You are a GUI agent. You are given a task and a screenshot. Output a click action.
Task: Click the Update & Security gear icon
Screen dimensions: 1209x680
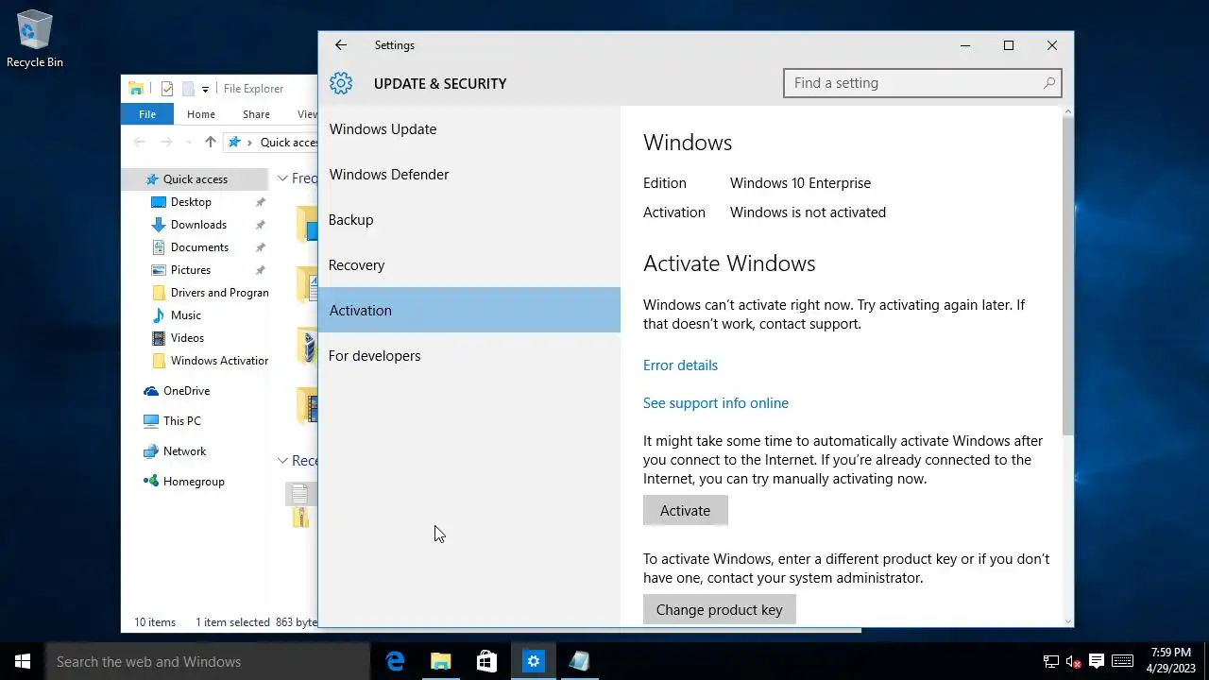(341, 83)
